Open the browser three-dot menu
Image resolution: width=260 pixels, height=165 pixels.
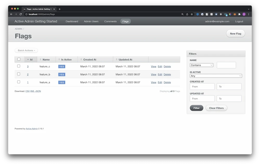point(249,14)
